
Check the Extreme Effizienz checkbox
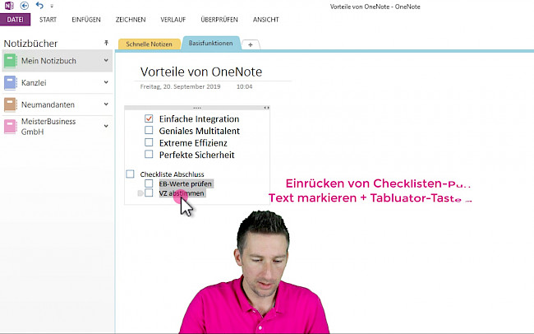pos(149,142)
